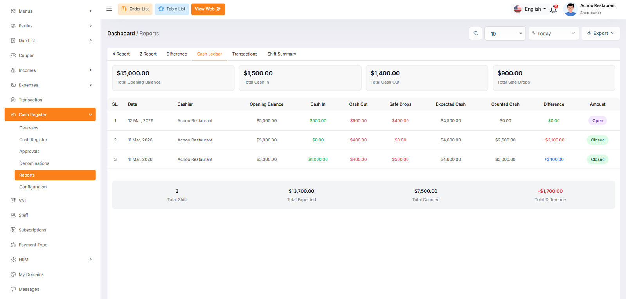Screen dimensions: 626x299
Task: Open the notifications bell
Action: click(x=553, y=9)
